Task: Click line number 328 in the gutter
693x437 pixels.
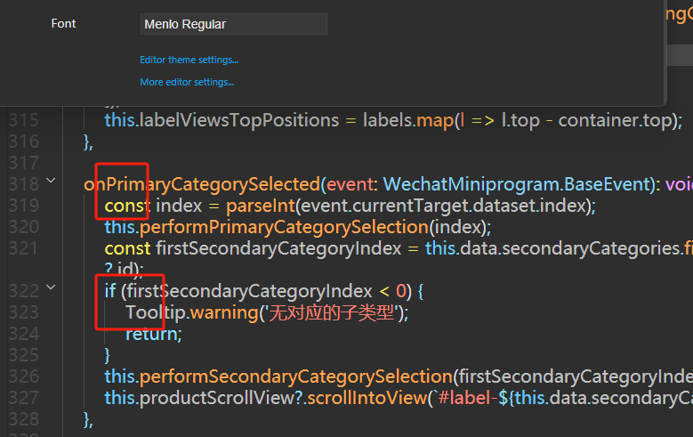Action: pyautogui.click(x=22, y=418)
